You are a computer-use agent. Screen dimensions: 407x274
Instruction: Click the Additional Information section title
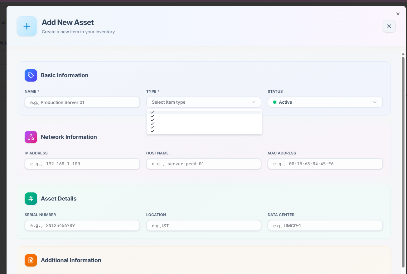[71, 260]
